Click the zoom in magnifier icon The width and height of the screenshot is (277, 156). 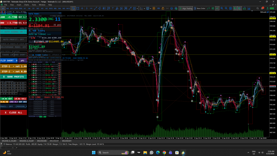(222, 8)
